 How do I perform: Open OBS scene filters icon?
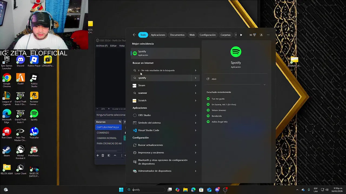pos(109,155)
